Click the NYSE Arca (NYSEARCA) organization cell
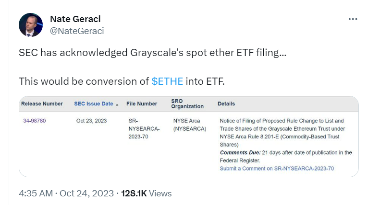Image resolution: width=368 pixels, height=205 pixels. coord(189,125)
